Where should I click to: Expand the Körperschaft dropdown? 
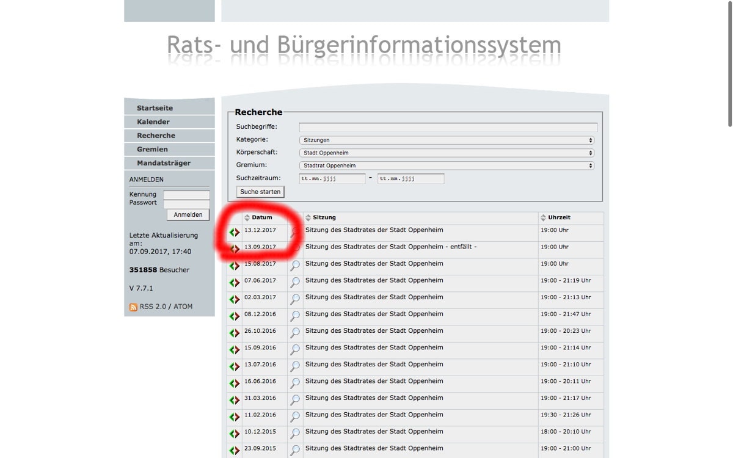click(x=447, y=153)
